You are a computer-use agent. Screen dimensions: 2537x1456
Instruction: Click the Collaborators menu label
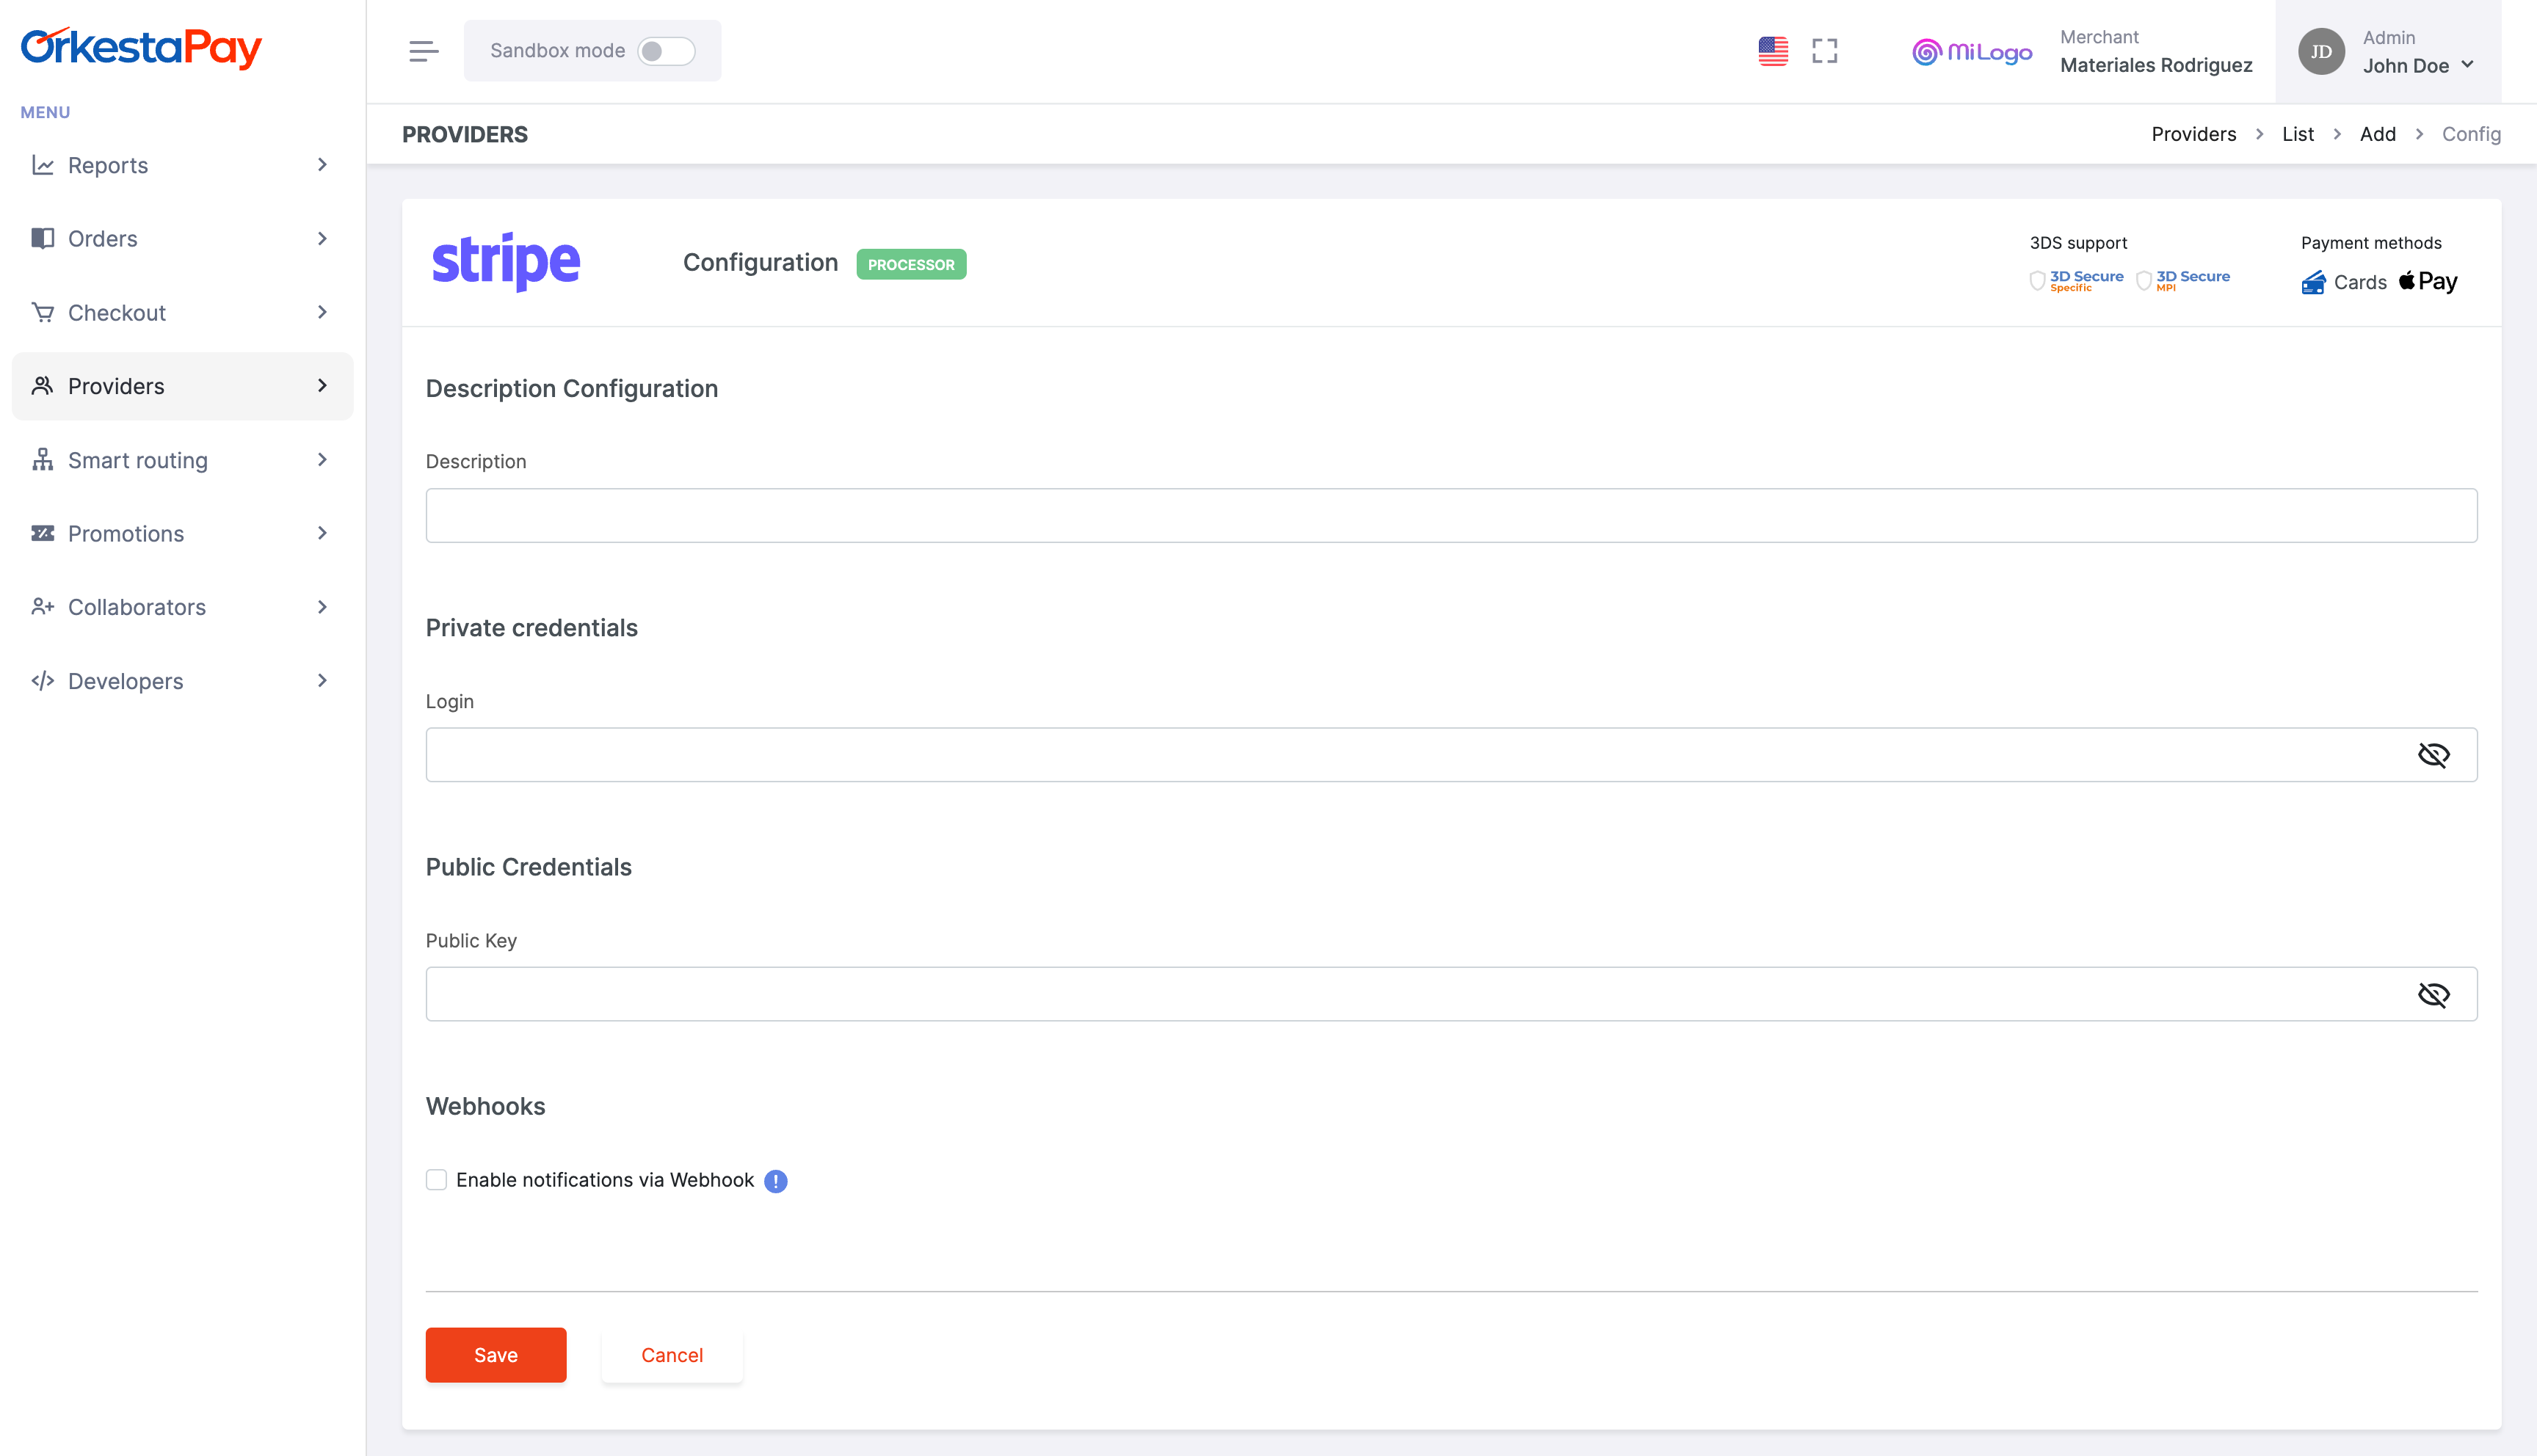point(137,607)
